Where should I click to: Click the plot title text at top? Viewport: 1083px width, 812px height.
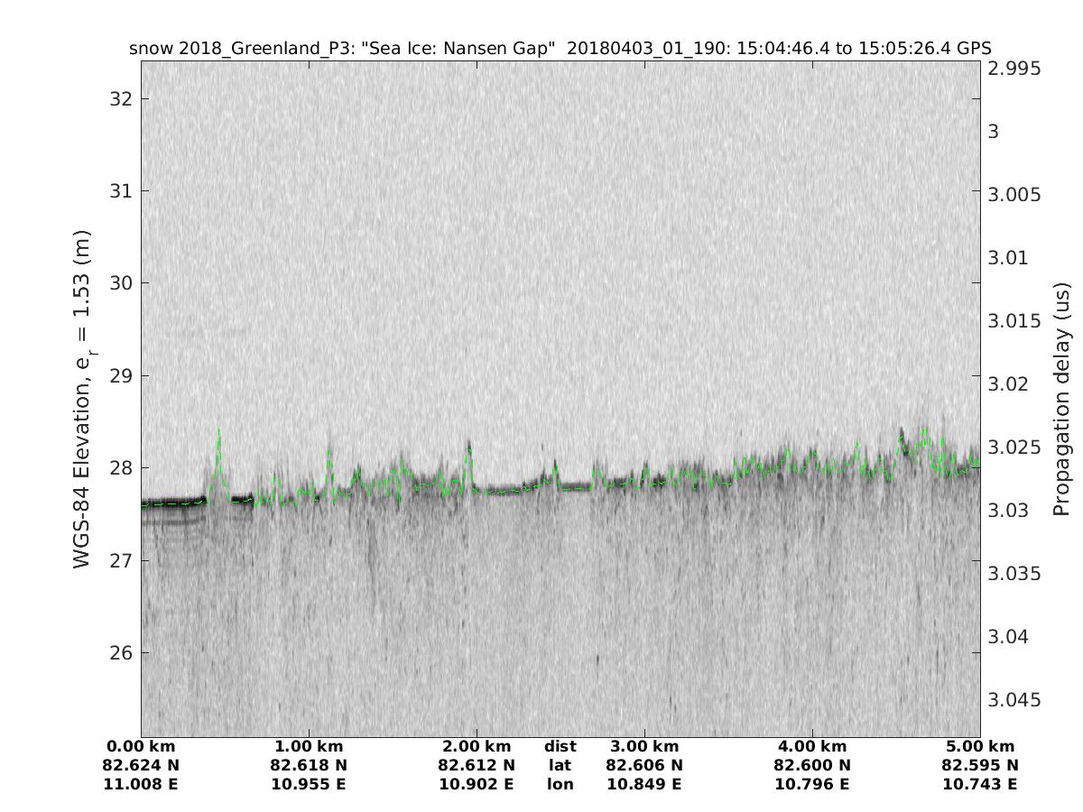click(560, 48)
